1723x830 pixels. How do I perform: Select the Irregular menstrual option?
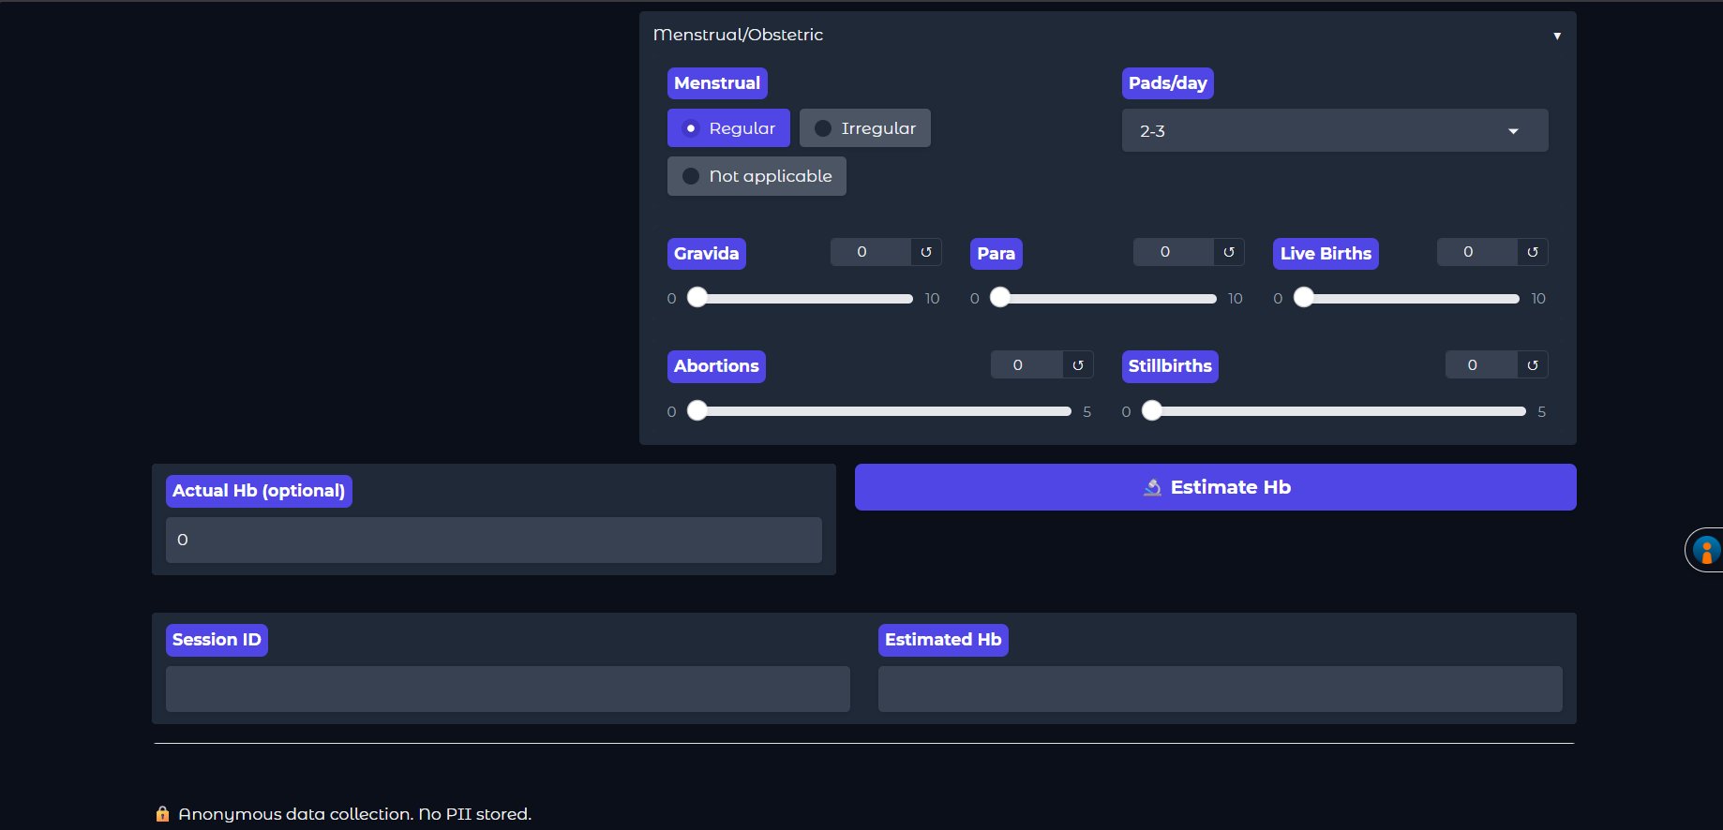[x=864, y=128]
